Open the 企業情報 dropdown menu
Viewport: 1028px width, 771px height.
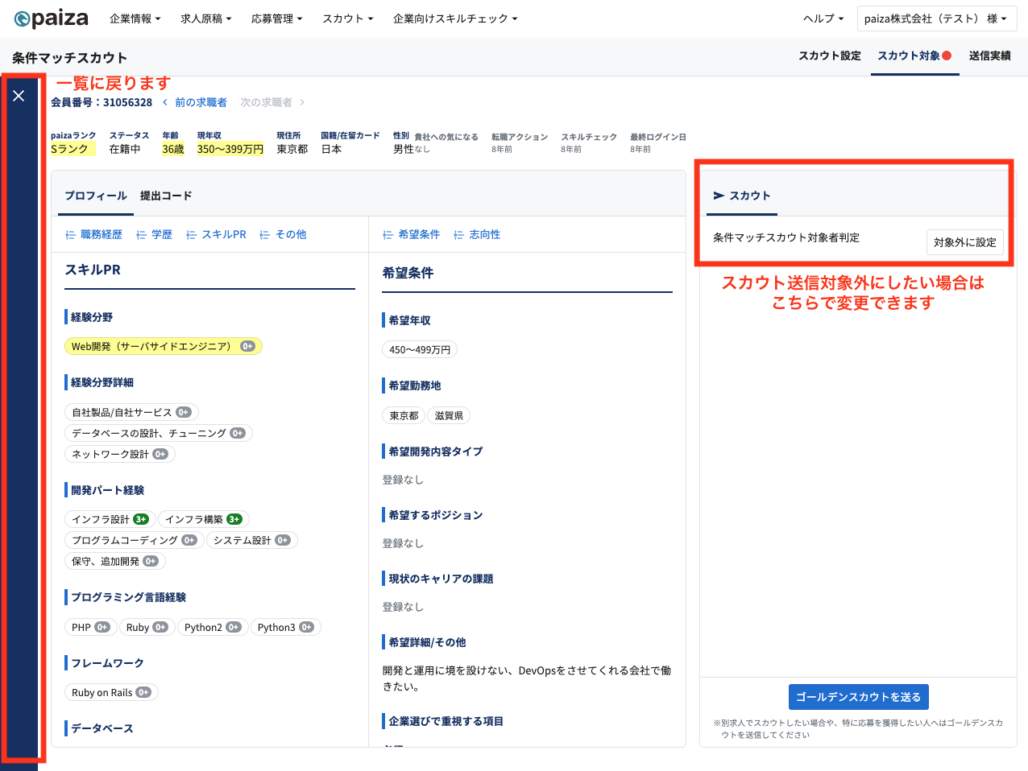135,19
